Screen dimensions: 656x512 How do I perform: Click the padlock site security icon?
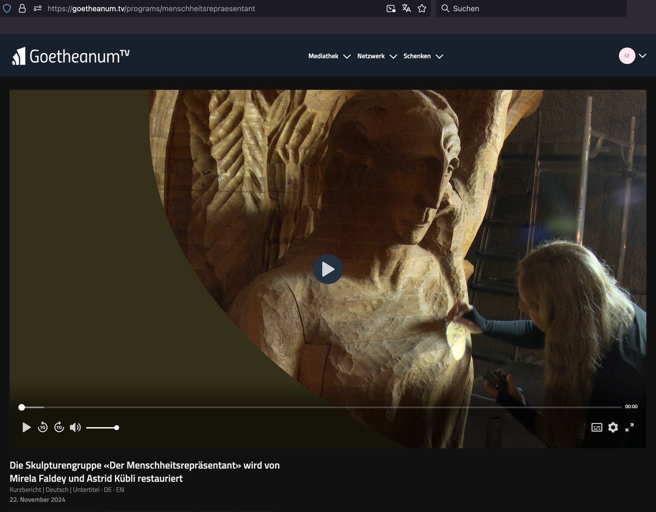[22, 9]
